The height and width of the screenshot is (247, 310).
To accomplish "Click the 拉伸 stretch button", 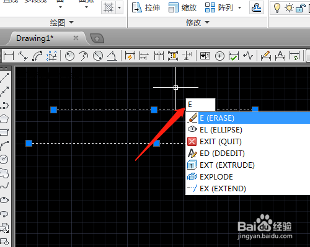I will tap(146, 8).
